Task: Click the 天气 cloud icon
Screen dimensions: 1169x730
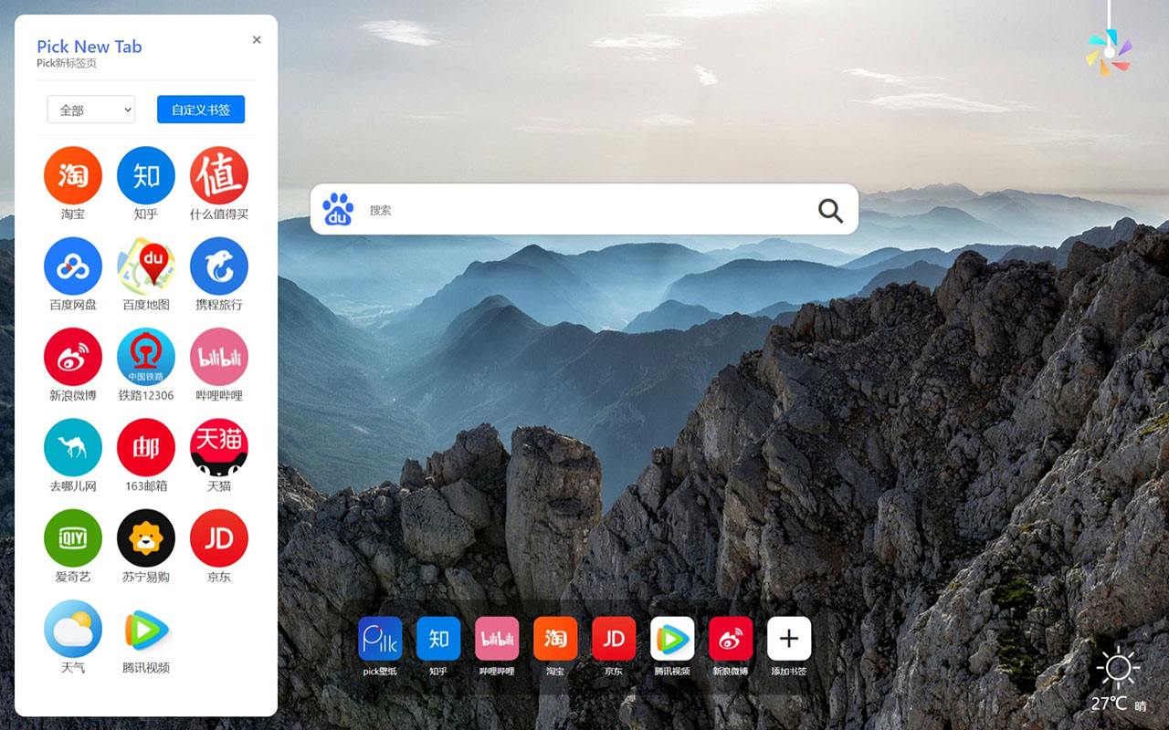Action: [x=73, y=629]
